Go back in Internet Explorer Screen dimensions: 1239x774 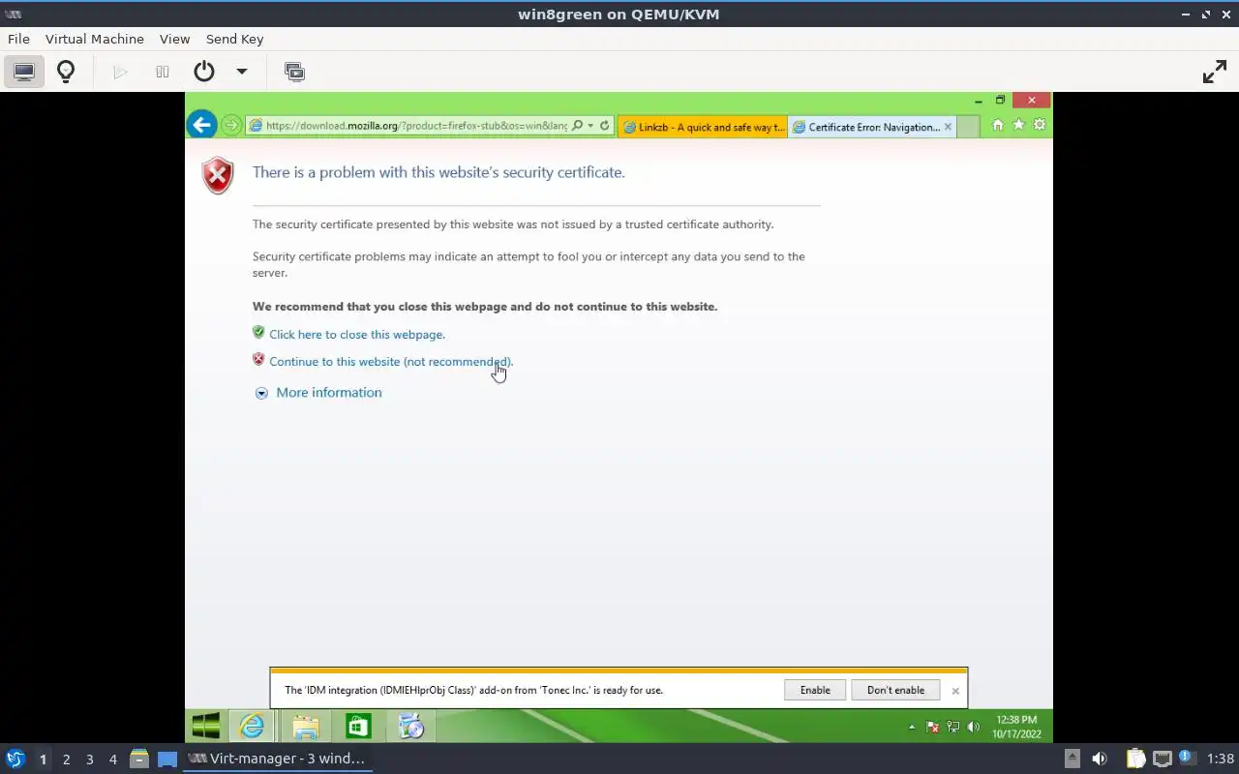click(201, 124)
